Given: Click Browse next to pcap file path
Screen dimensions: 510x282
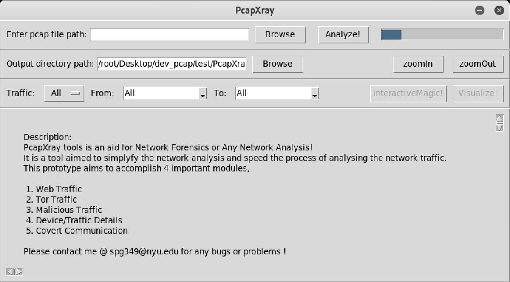Looking at the screenshot, I should (280, 34).
